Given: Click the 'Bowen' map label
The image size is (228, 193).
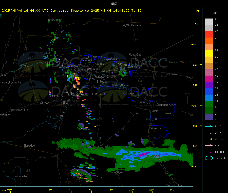Looking at the screenshot, I should (x=169, y=113).
